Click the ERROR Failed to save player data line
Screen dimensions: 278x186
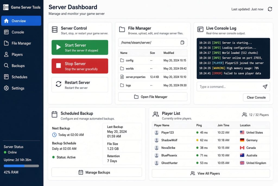tap(230, 73)
